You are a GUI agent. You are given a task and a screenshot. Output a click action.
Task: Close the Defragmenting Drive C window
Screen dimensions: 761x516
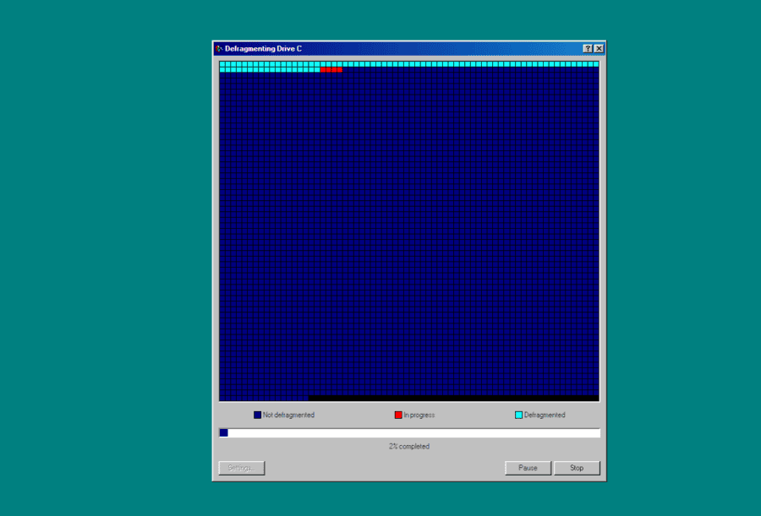pyautogui.click(x=599, y=48)
